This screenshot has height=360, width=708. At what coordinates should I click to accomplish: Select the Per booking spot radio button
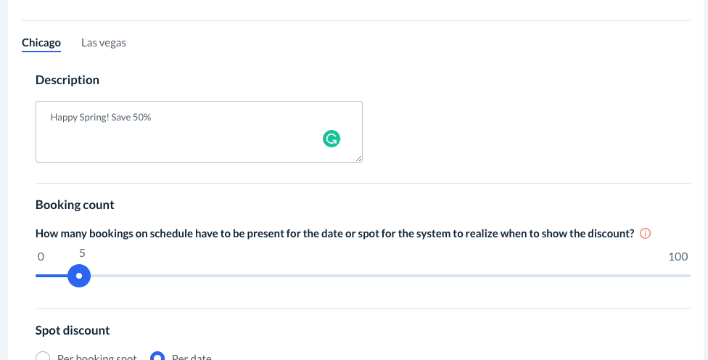click(x=43, y=356)
